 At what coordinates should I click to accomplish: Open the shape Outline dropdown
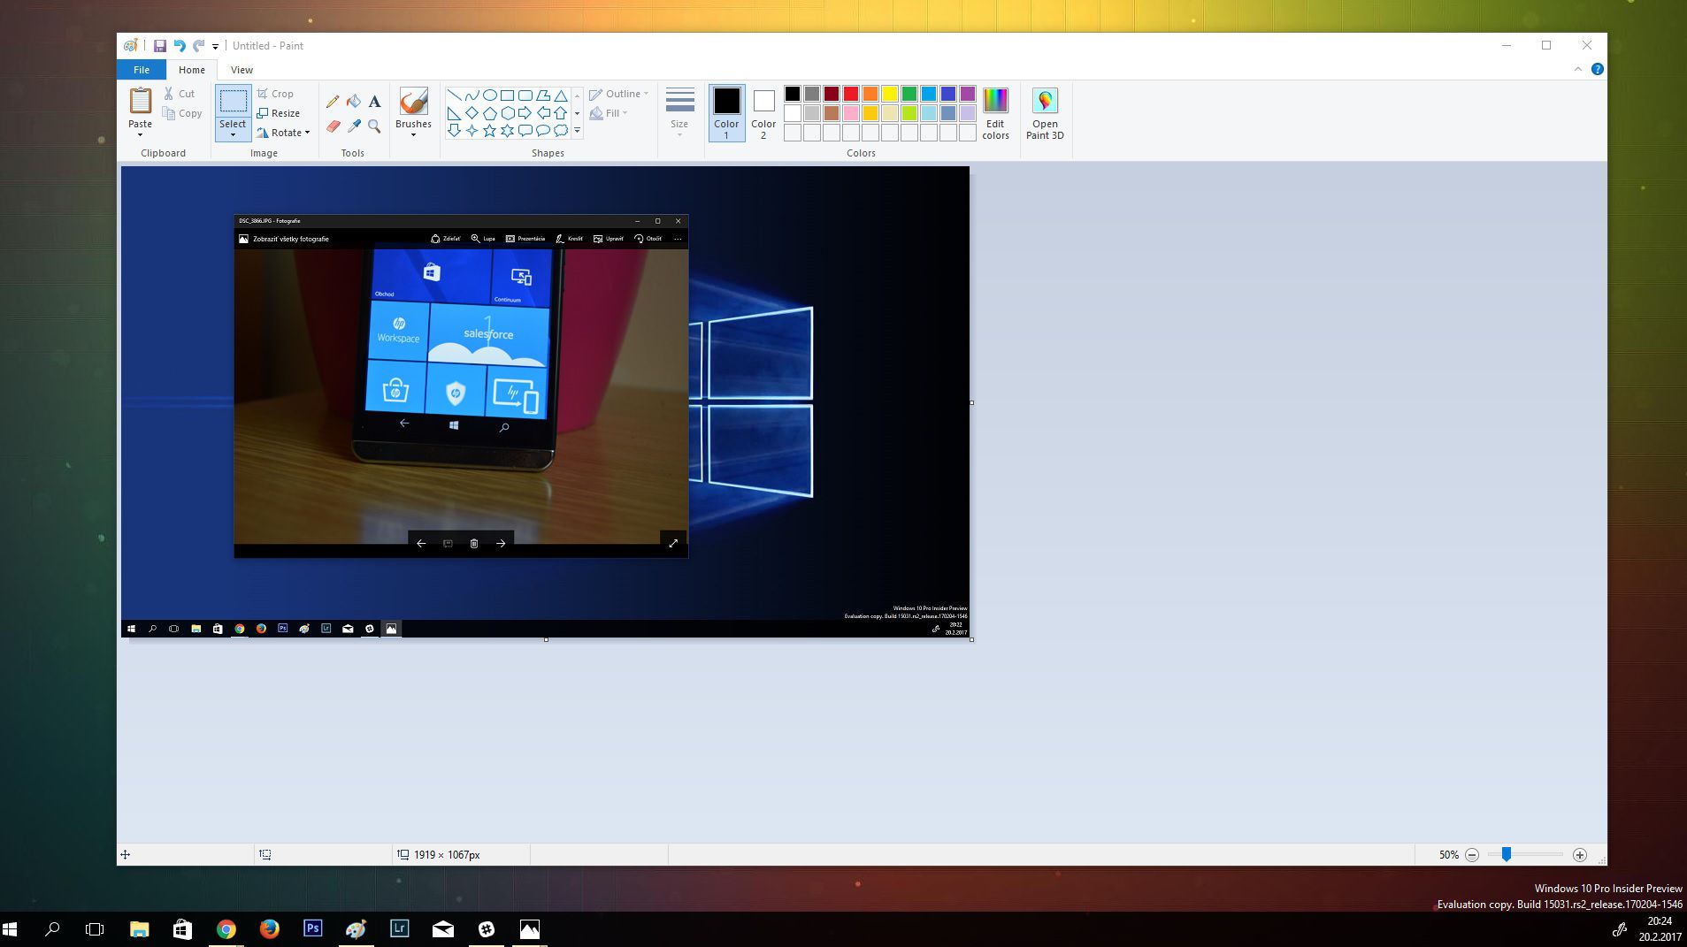coord(618,94)
